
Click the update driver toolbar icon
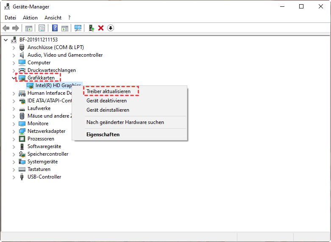[x=91, y=28]
